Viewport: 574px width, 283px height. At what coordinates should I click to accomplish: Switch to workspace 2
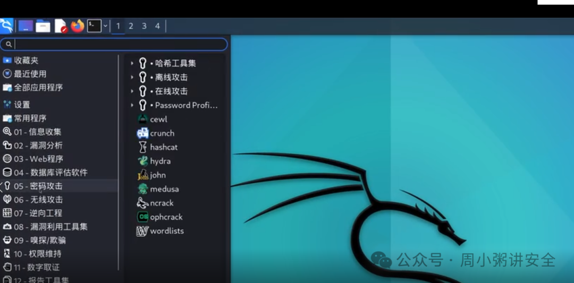click(131, 26)
